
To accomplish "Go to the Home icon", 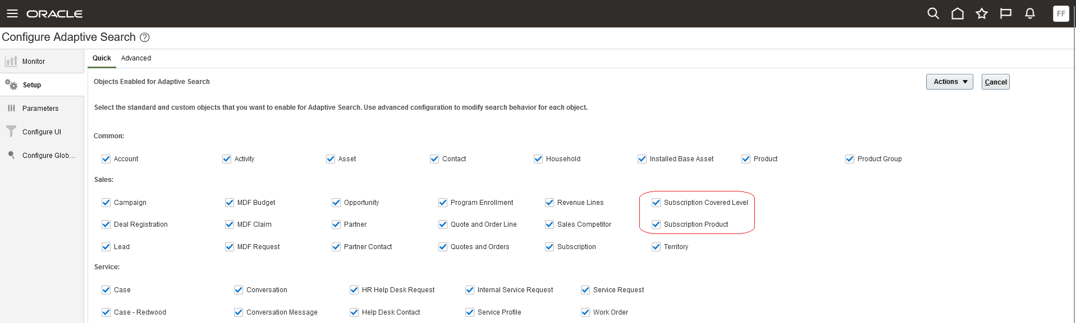I will tap(958, 13).
